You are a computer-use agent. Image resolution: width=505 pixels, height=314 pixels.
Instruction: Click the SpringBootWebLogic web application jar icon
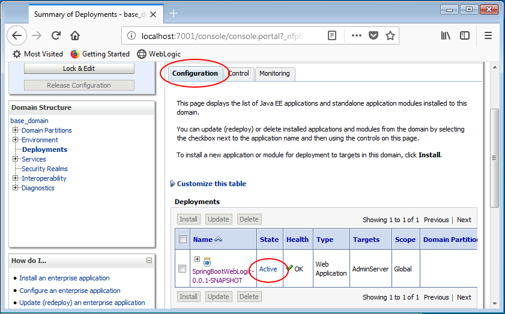pos(207,262)
